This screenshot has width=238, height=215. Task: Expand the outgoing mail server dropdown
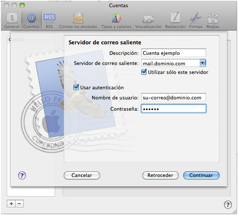coord(203,63)
